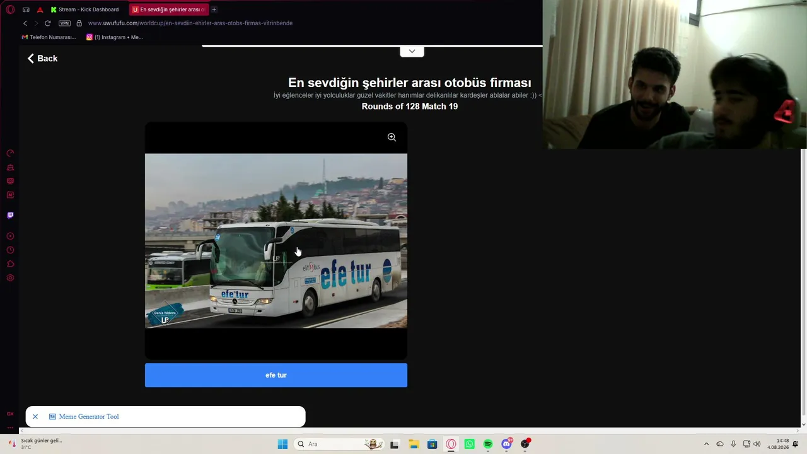Open Spotify from the taskbar
This screenshot has width=807, height=454.
pyautogui.click(x=488, y=444)
